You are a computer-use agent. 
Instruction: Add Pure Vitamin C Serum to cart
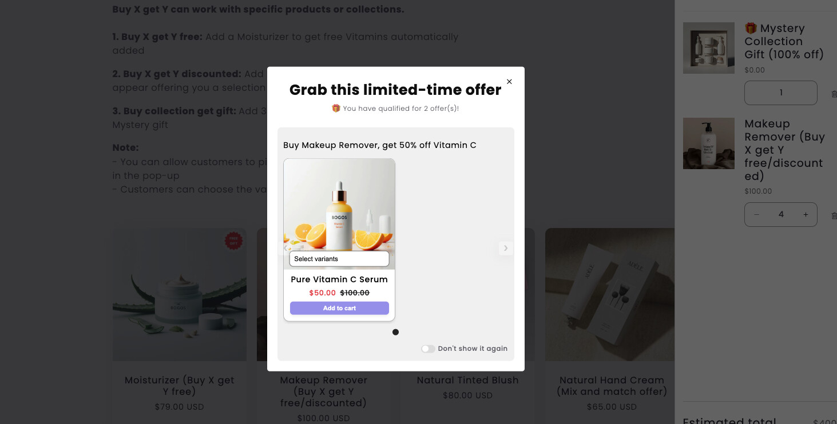click(x=339, y=308)
